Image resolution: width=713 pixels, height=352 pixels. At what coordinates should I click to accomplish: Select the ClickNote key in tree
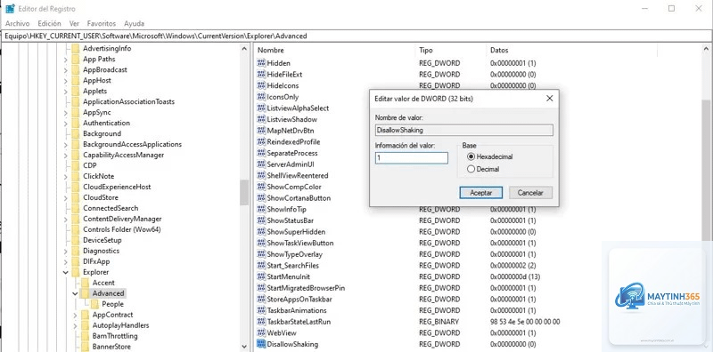[98, 176]
